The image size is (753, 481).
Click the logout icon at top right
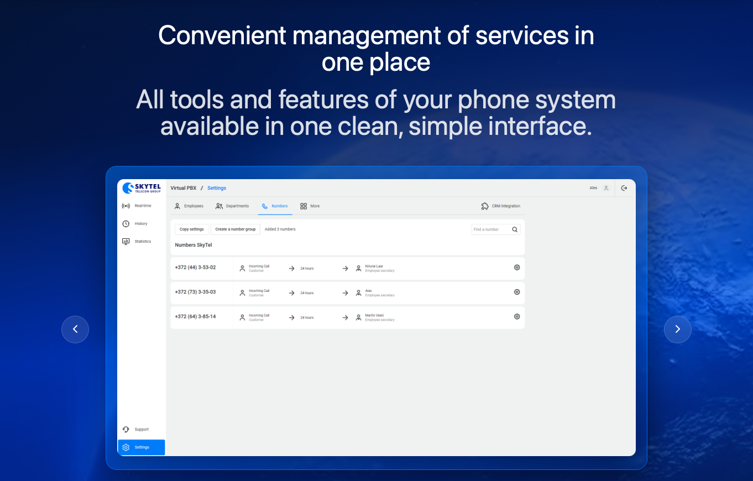coord(624,188)
